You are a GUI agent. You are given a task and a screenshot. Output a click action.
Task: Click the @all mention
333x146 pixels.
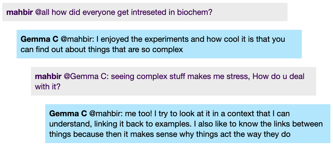42,12
